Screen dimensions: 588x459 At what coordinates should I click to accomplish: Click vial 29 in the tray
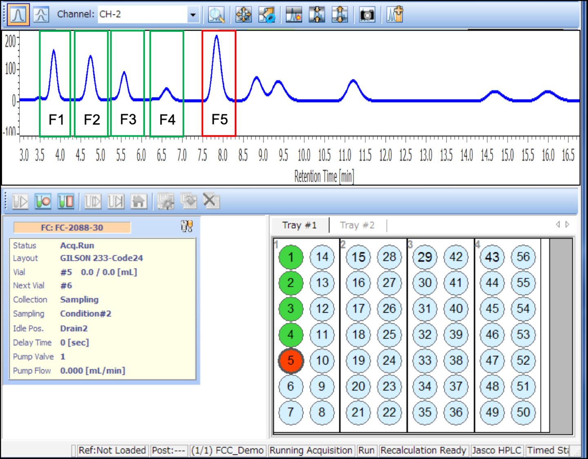[425, 257]
